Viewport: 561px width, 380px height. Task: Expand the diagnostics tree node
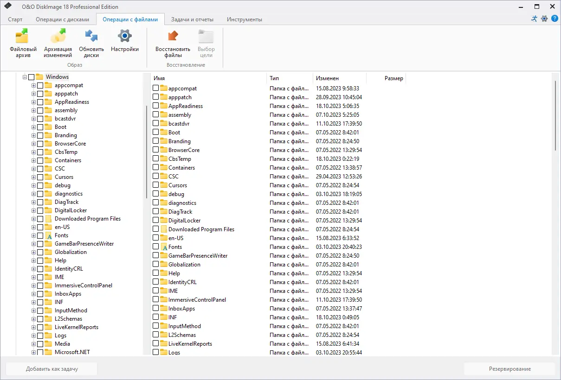tap(33, 194)
